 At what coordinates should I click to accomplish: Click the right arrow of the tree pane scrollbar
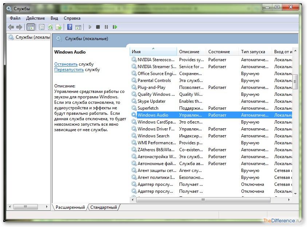(x=47, y=207)
